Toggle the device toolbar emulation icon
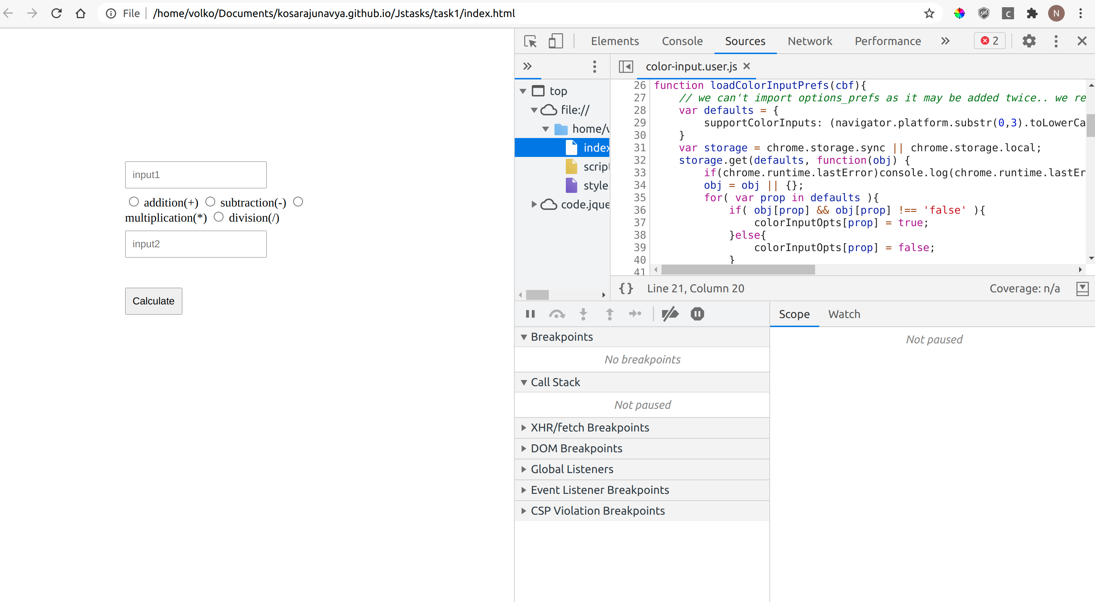Screen dimensions: 1095x602 (555, 41)
